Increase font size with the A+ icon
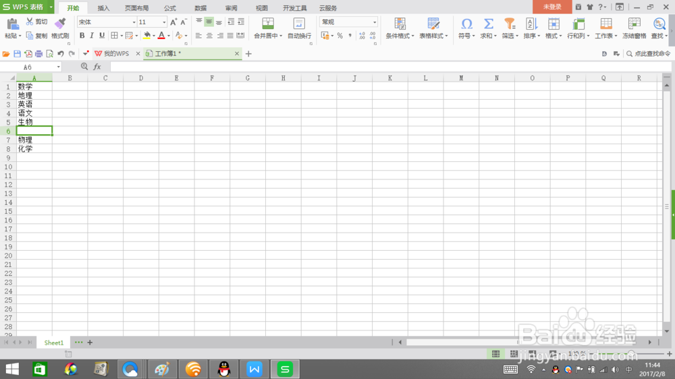 [173, 22]
